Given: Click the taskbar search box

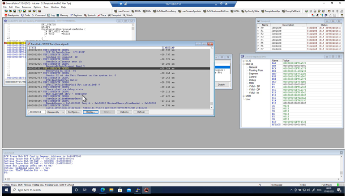Looking at the screenshot, I should click(x=42, y=190).
